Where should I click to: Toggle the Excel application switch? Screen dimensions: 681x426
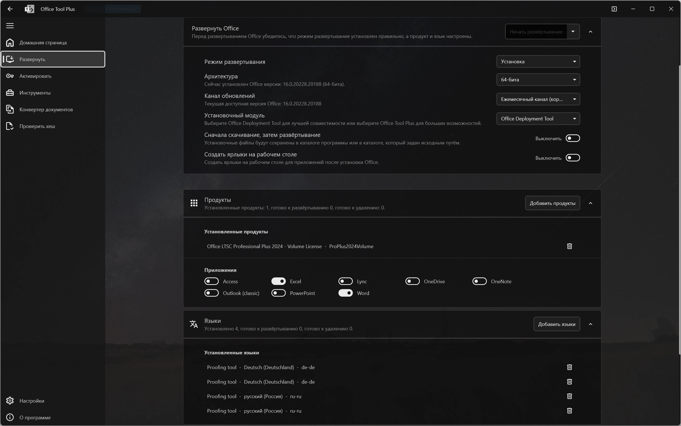coord(278,281)
